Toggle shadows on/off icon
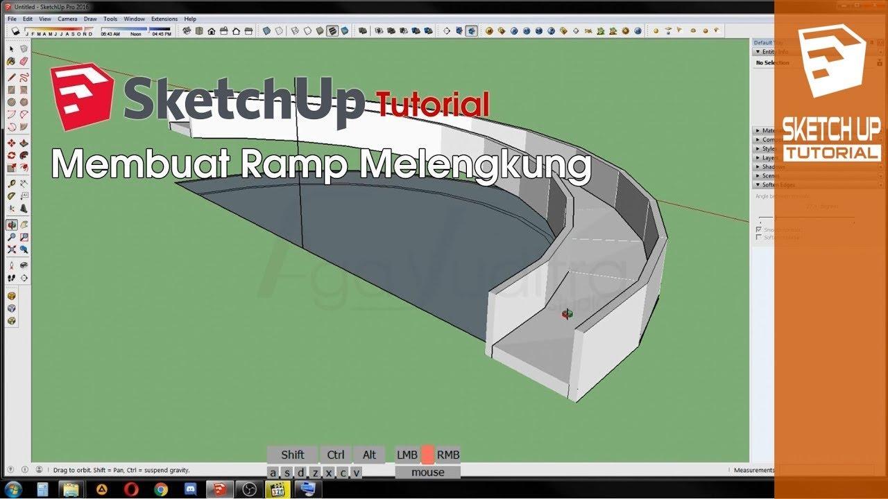 click(15, 31)
